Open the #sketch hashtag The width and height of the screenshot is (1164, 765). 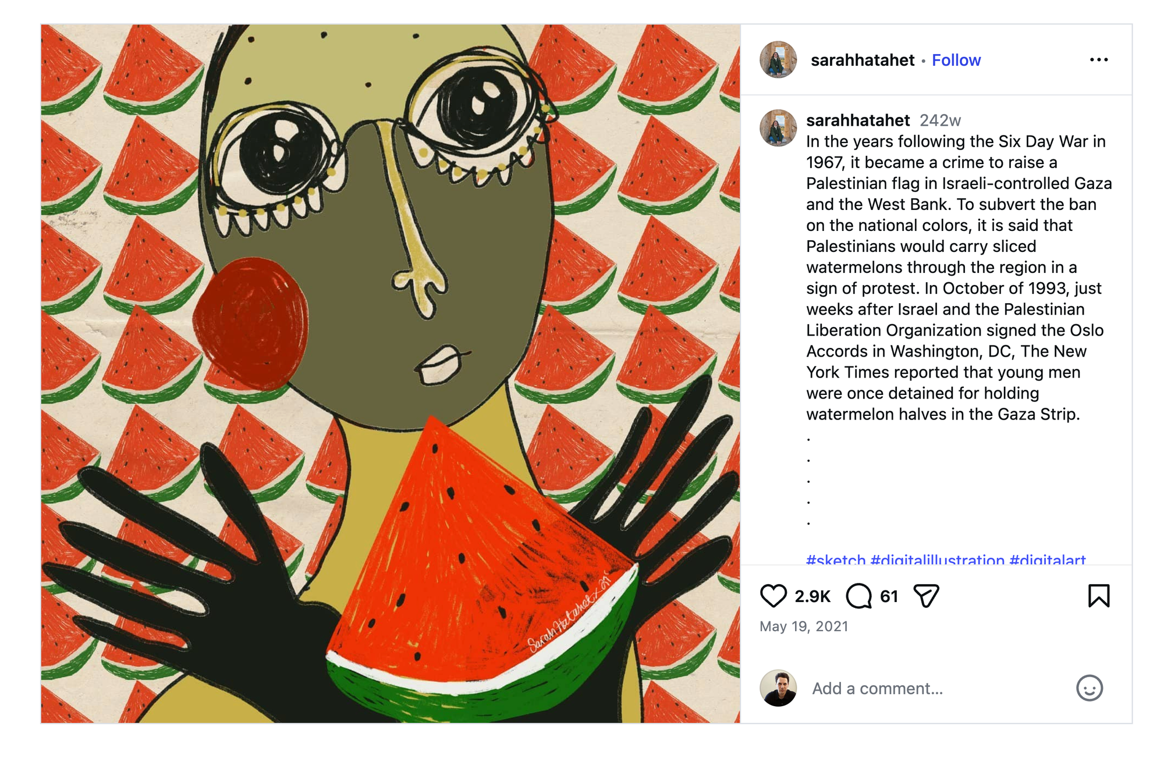836,560
